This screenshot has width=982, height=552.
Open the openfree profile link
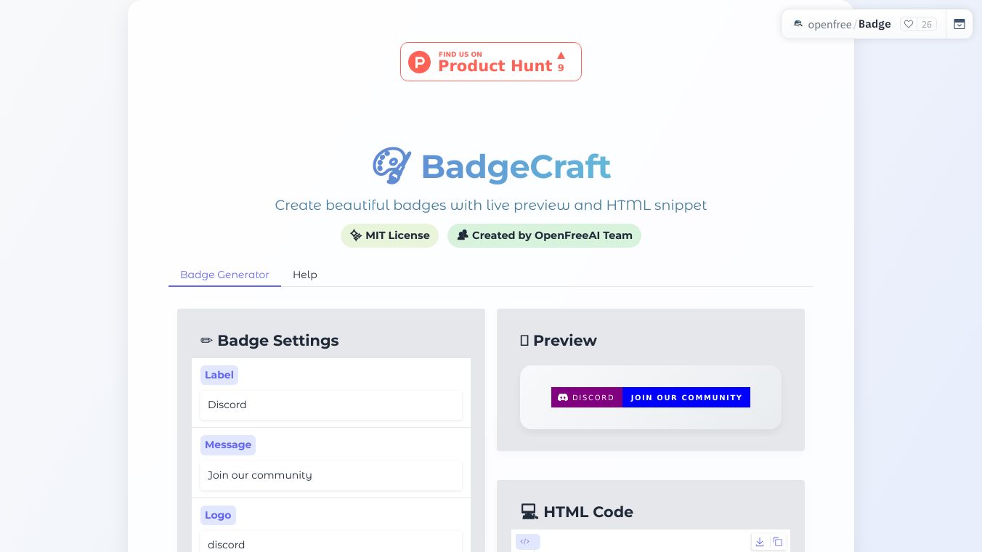click(x=829, y=24)
